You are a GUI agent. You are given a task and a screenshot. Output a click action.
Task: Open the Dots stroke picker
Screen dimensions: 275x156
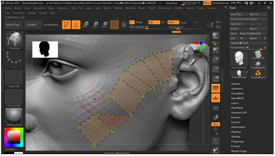14,60
